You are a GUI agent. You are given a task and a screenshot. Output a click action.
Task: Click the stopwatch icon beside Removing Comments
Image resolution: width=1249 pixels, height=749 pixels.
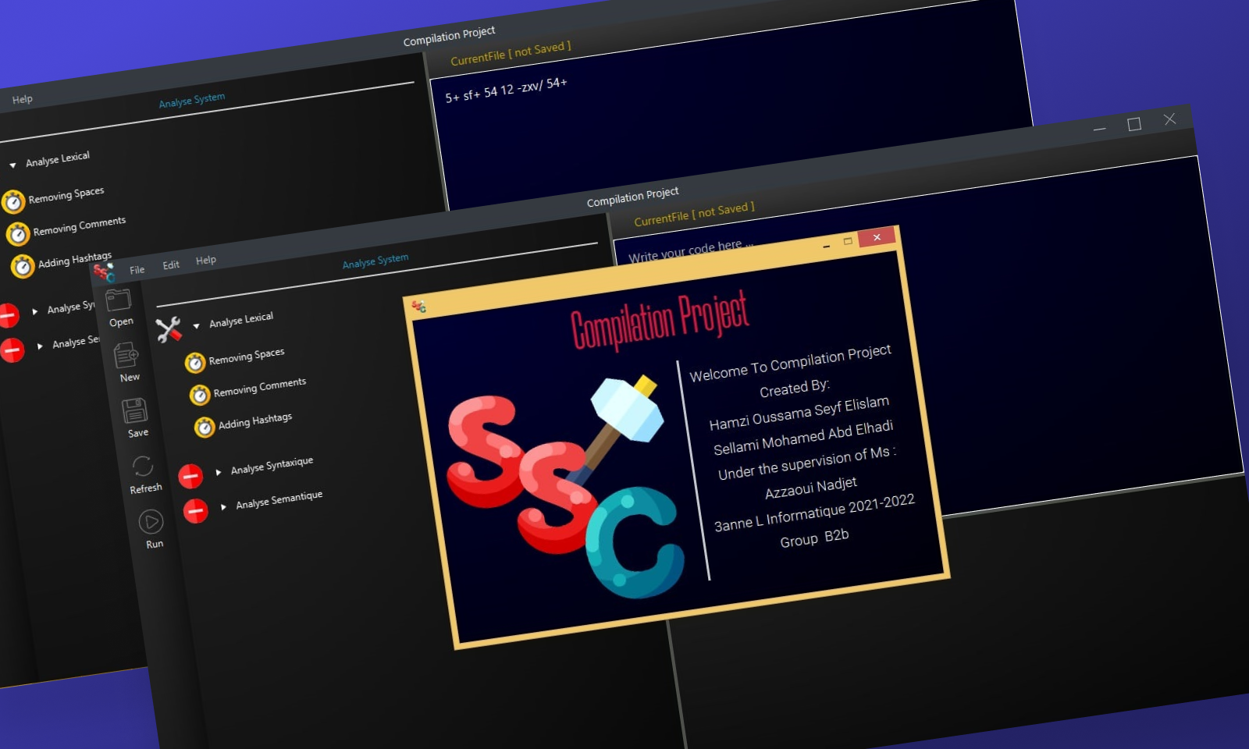coord(199,395)
